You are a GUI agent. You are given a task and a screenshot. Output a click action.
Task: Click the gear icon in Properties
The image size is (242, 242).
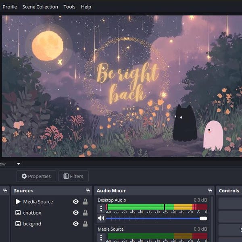(x=24, y=176)
